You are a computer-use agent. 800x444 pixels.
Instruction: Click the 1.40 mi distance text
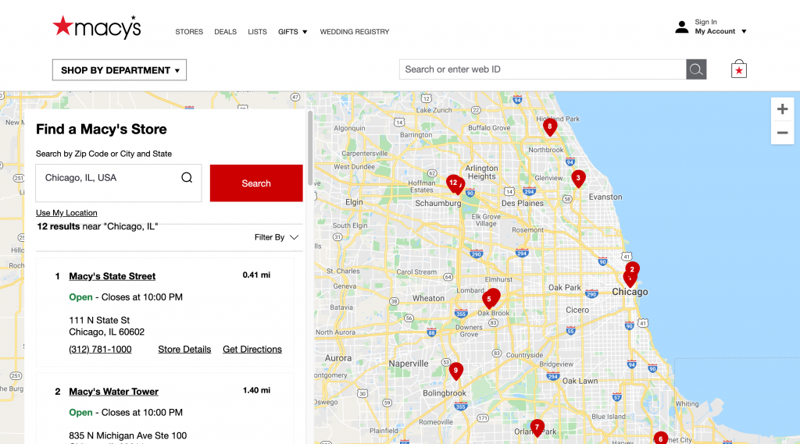[x=256, y=390]
